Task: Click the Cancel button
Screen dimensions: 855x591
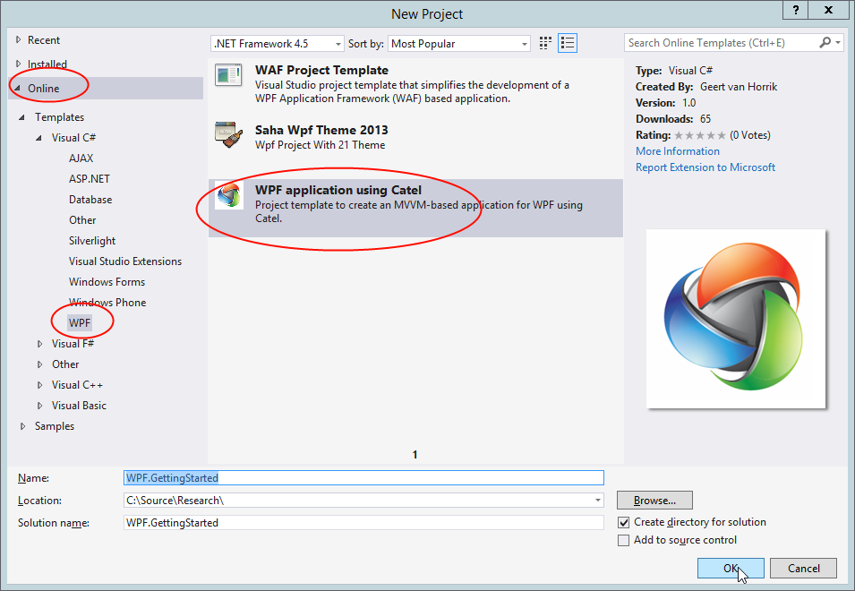Action: pos(803,568)
